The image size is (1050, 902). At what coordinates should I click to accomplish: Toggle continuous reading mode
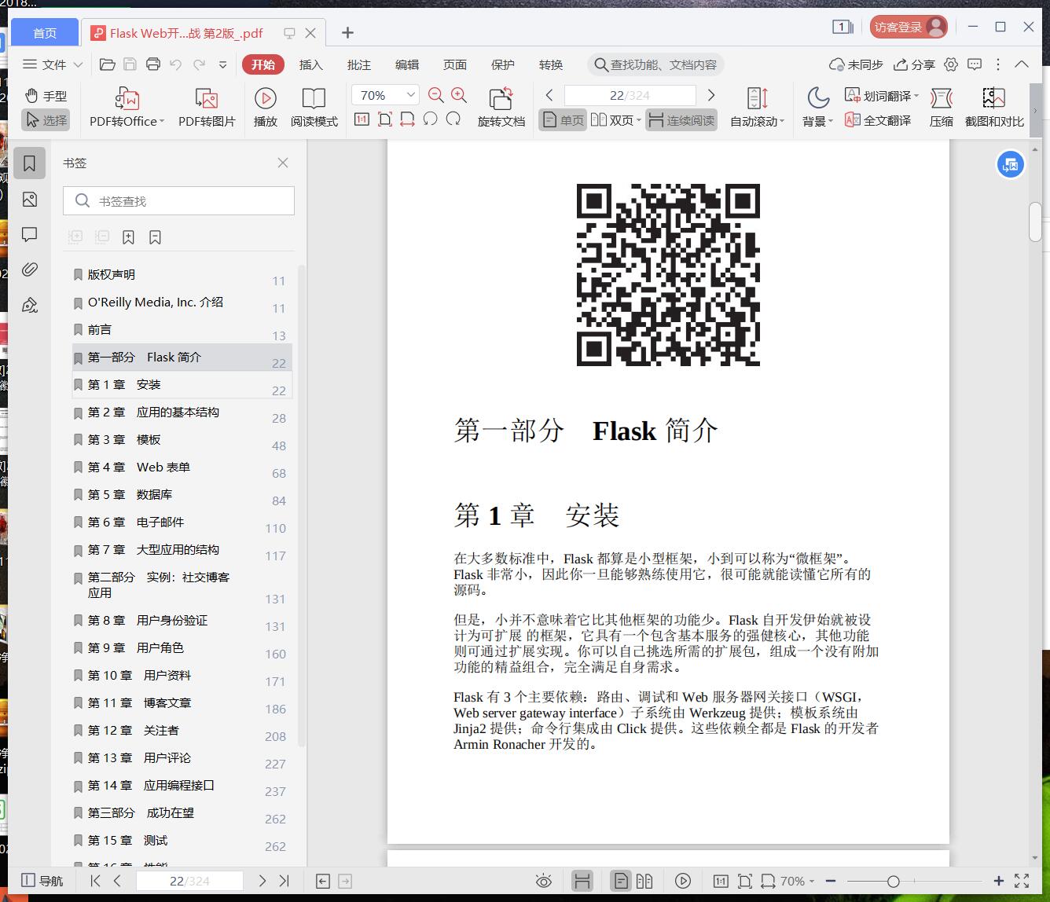[x=681, y=120]
